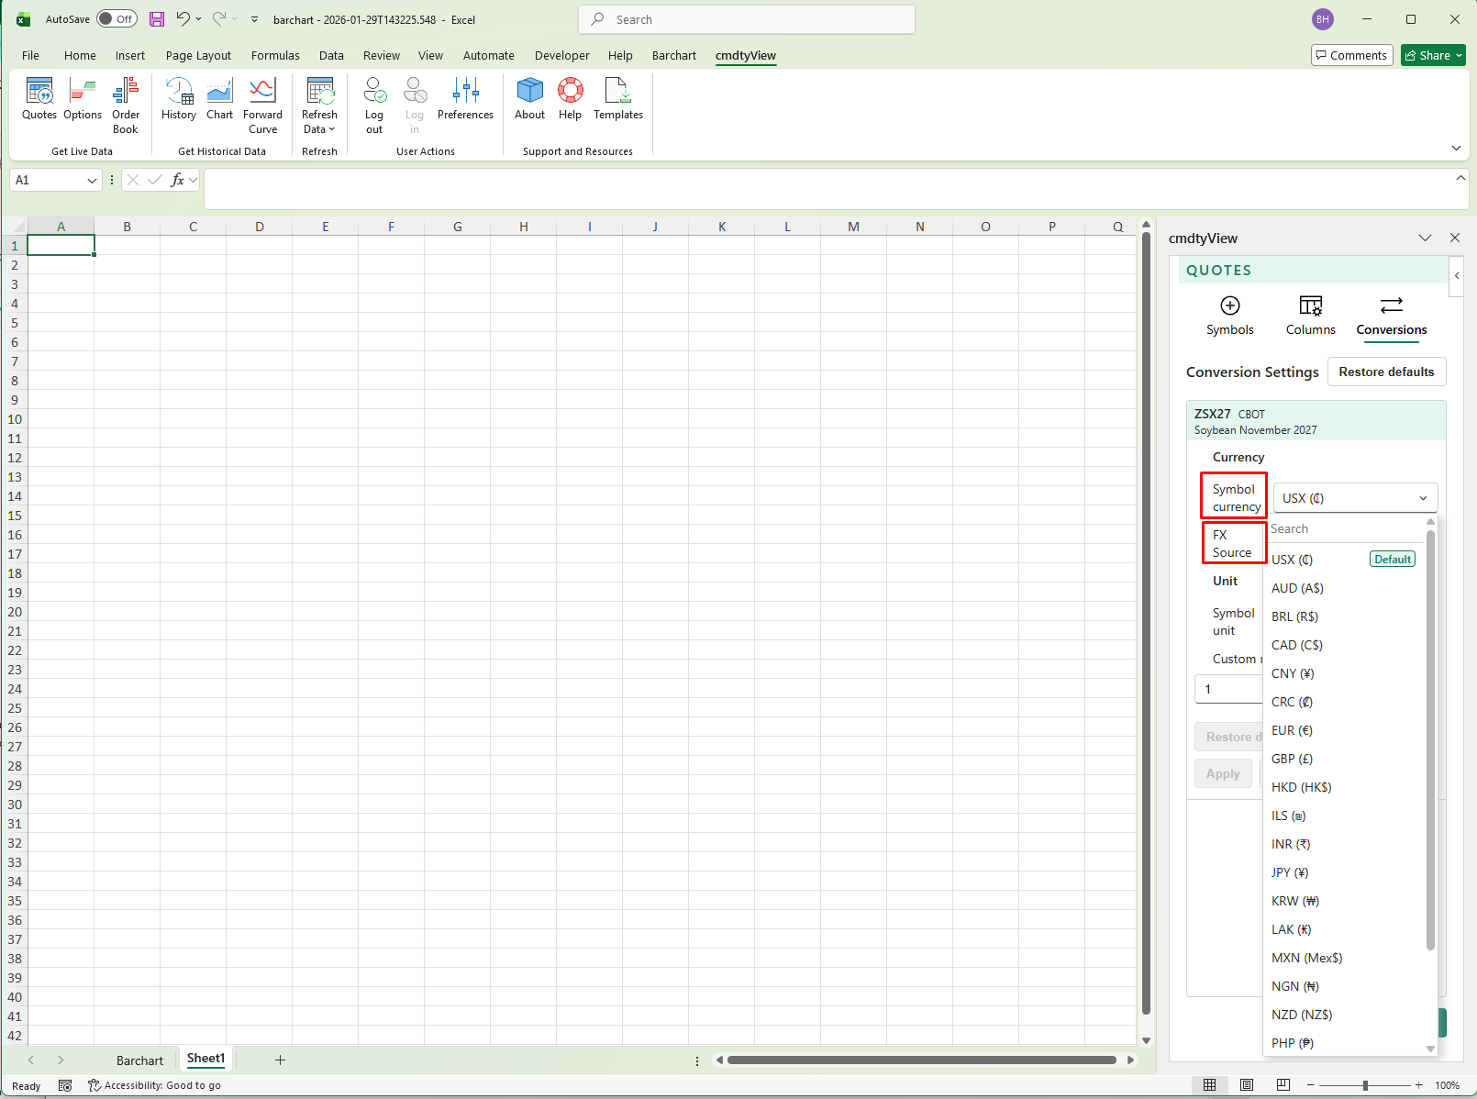Expand the Name Box dropdown arrow

coord(92,181)
